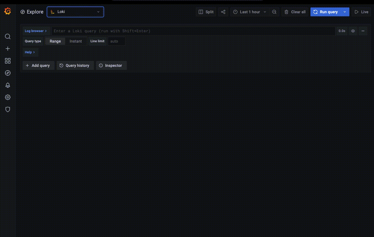The image size is (374, 237).
Task: Open the Dashboards sidebar icon
Action: pos(7,61)
